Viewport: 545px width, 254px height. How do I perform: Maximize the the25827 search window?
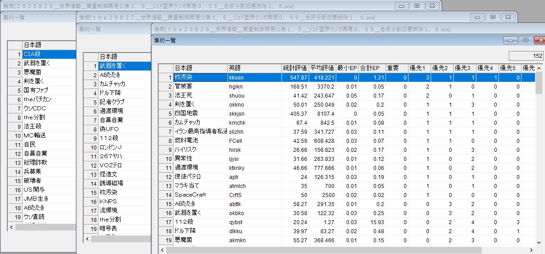pos(493,17)
